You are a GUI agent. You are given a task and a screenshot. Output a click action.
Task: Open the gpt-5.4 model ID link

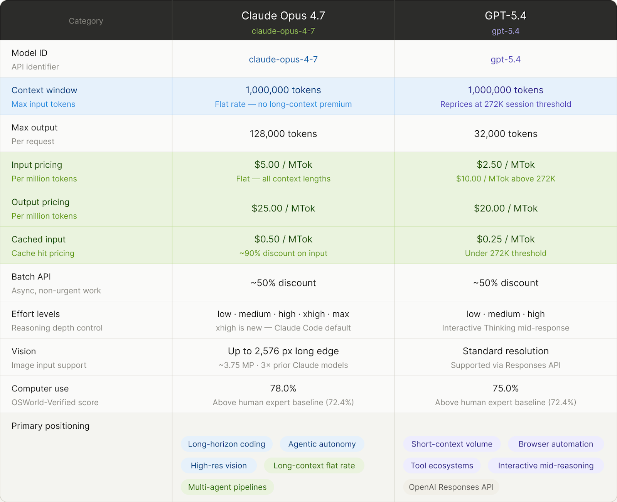[506, 59]
